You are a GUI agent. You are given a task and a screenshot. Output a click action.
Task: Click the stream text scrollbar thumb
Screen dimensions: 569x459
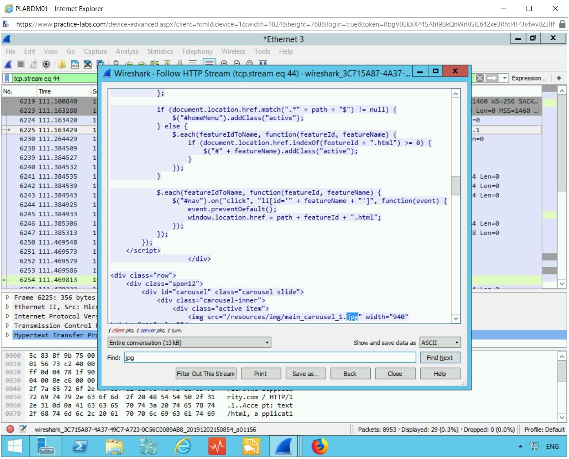tap(456, 186)
